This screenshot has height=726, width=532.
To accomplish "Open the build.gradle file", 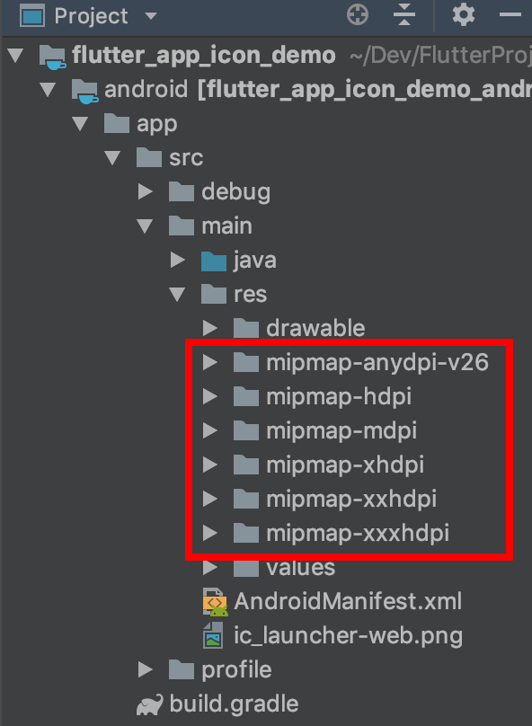I will [x=234, y=704].
